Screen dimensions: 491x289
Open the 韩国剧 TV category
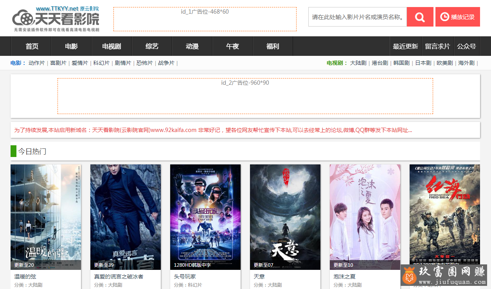coord(401,63)
